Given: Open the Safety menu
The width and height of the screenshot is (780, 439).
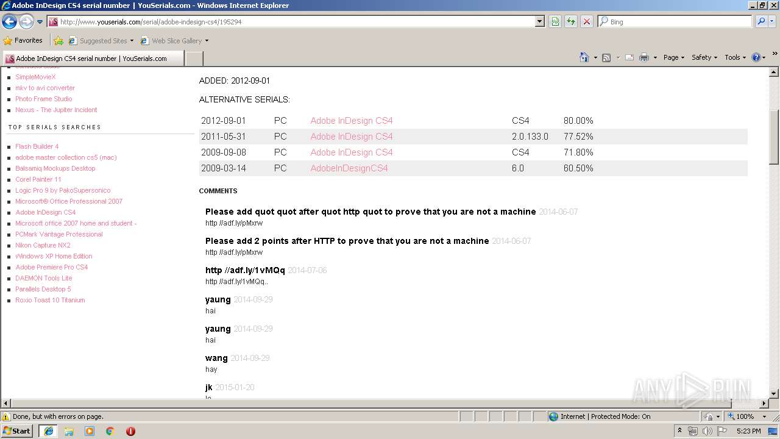Looking at the screenshot, I should pos(704,57).
